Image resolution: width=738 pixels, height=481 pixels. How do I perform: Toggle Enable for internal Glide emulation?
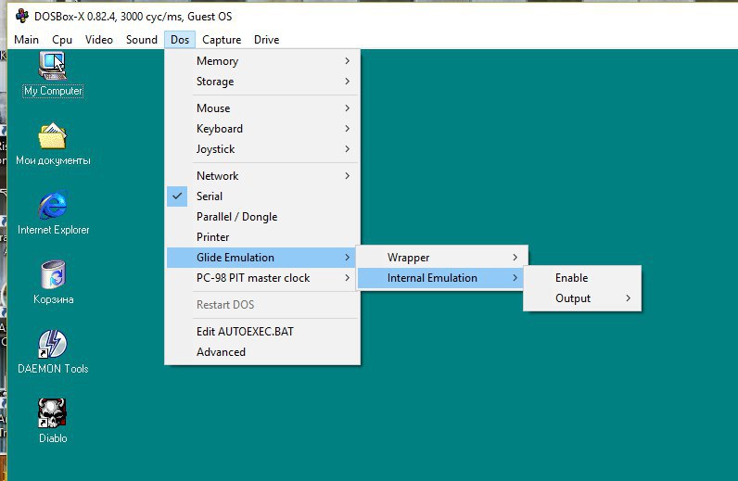pyautogui.click(x=582, y=278)
